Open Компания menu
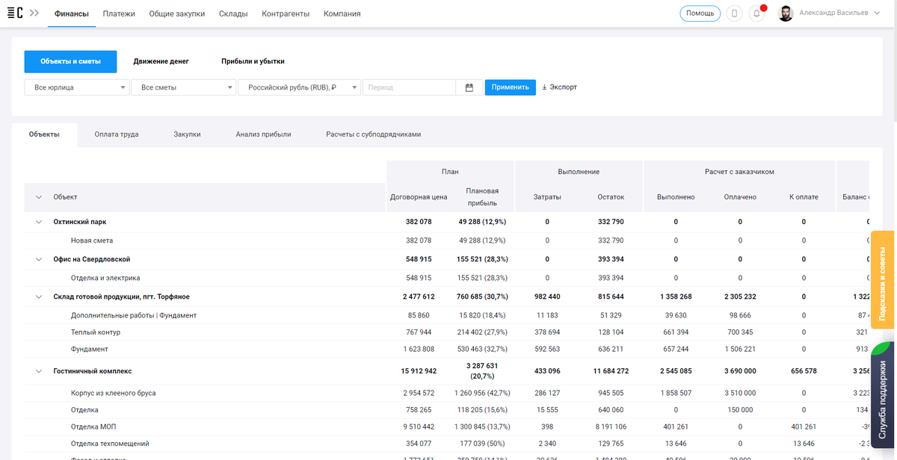 coord(342,13)
